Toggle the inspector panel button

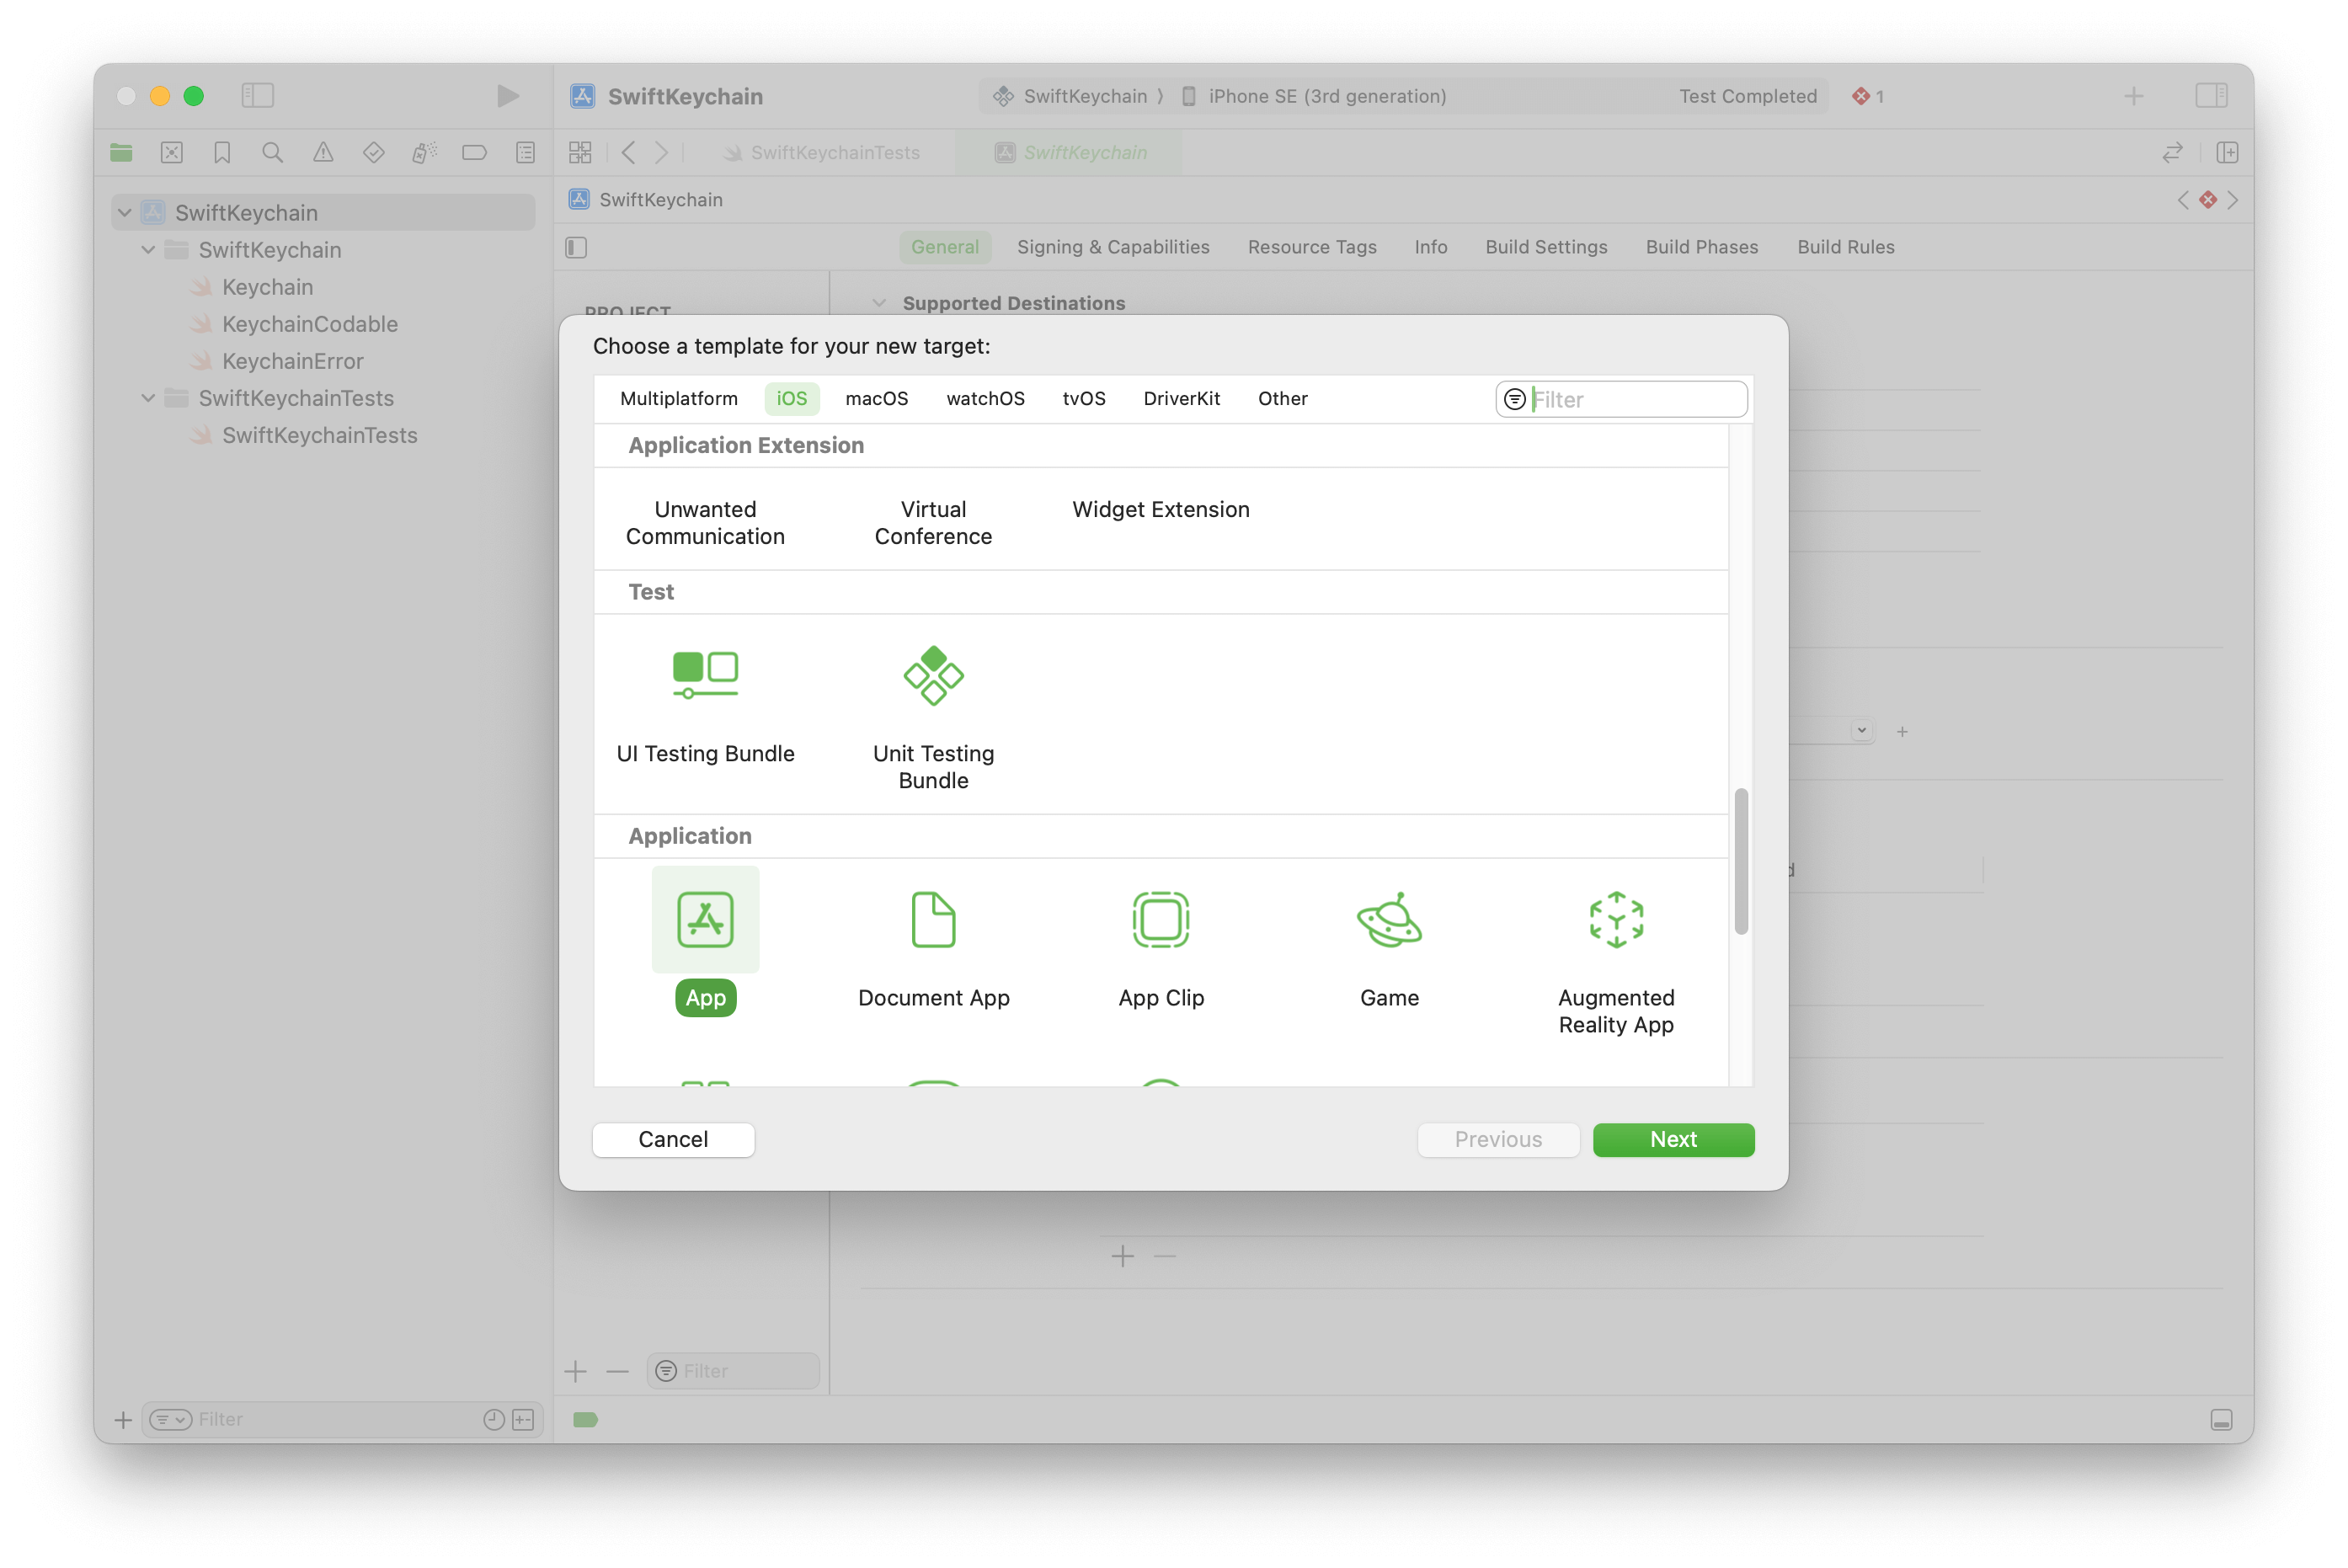pos(2211,96)
